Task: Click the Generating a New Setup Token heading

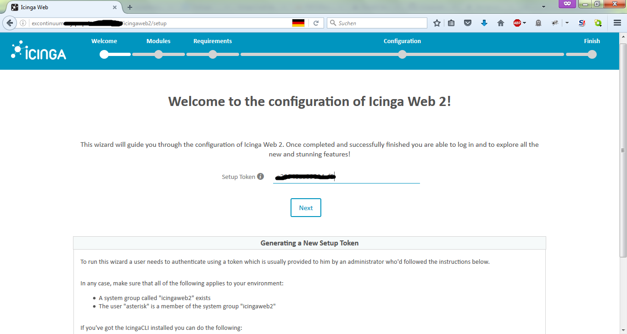Action: tap(309, 243)
